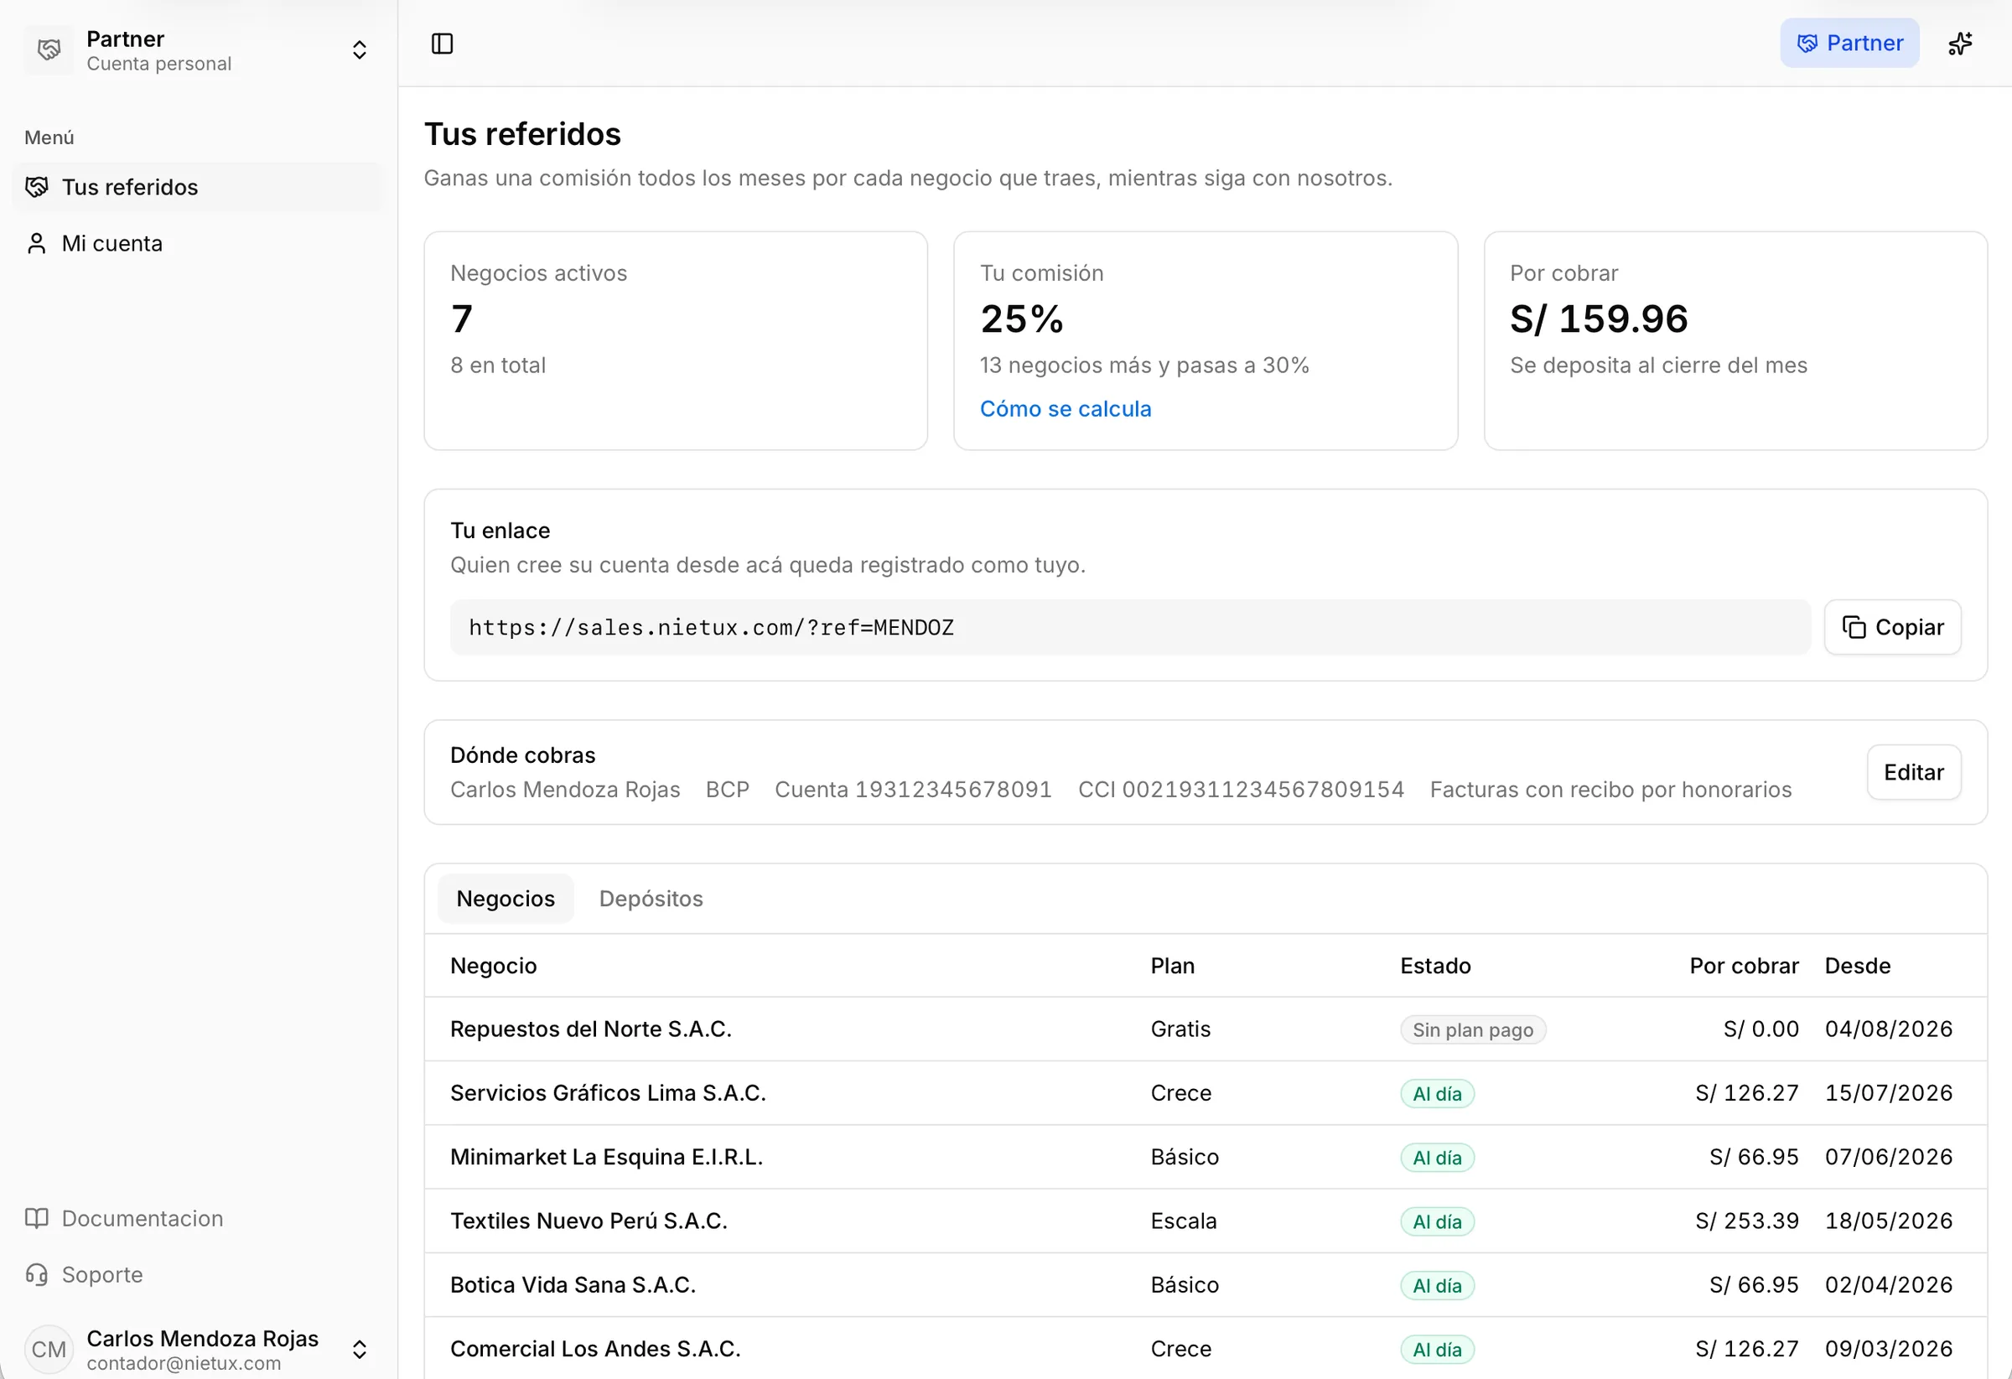Screen dimensions: 2012x1379
Task: Select Repuestos del Norte S.A.C. row
Action: pos(1206,1029)
